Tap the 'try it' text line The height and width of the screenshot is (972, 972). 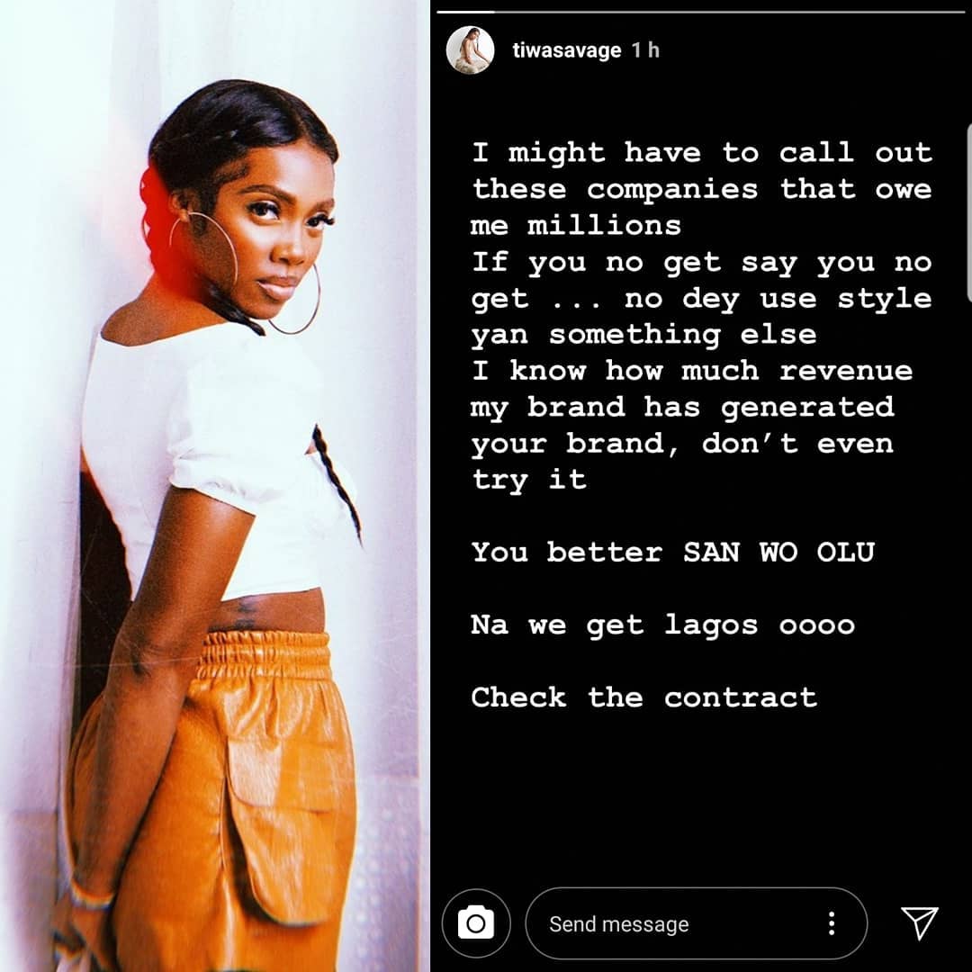tap(529, 480)
